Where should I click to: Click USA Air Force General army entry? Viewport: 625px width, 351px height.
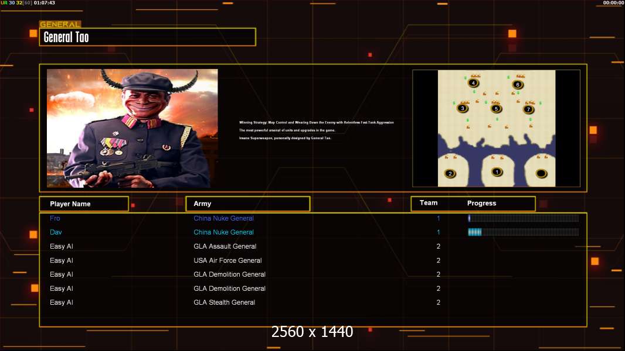227,260
